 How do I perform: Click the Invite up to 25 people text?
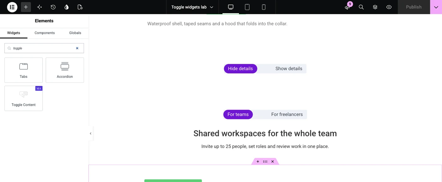pyautogui.click(x=265, y=146)
